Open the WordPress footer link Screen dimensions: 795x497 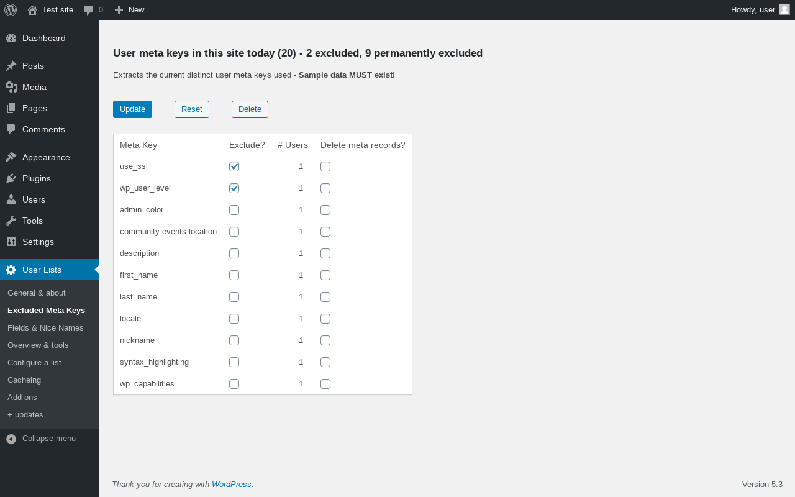231,485
